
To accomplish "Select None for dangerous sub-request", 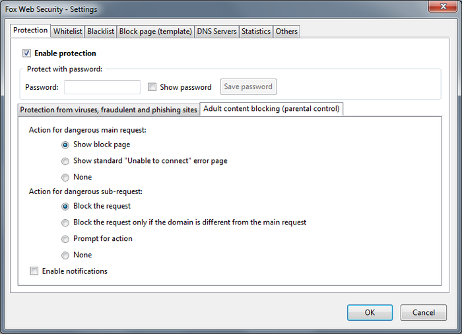I will click(x=65, y=255).
